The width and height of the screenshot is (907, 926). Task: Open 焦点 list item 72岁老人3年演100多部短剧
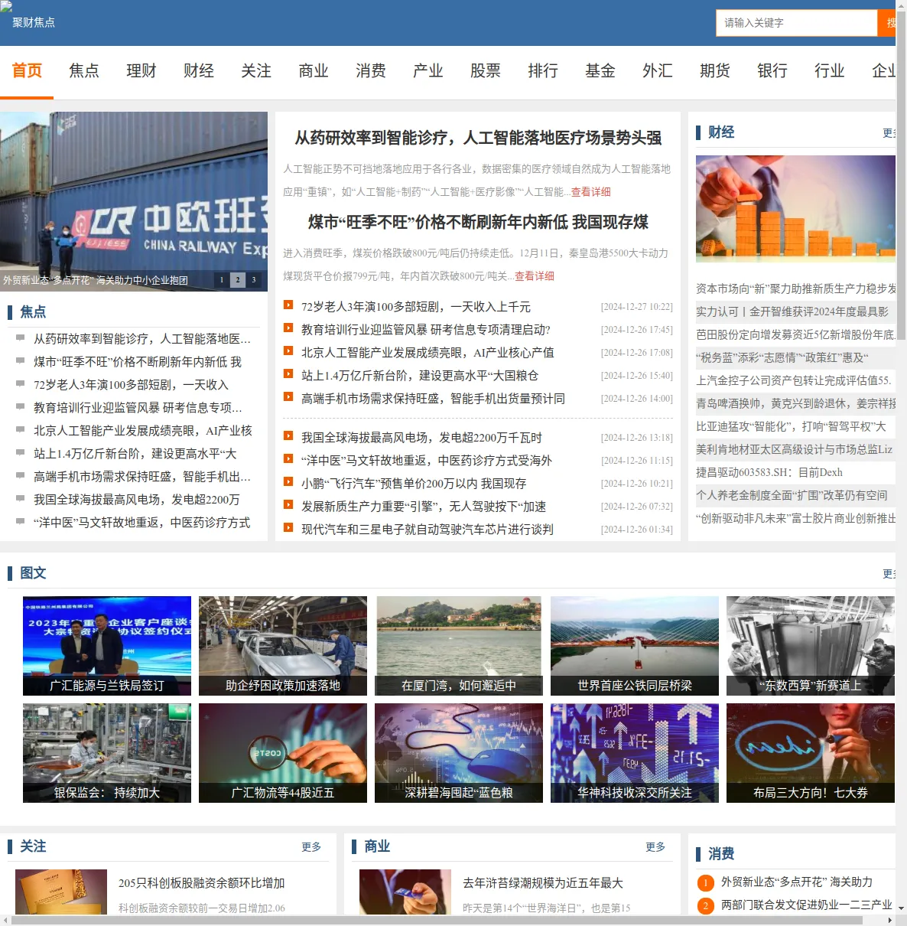(x=131, y=385)
